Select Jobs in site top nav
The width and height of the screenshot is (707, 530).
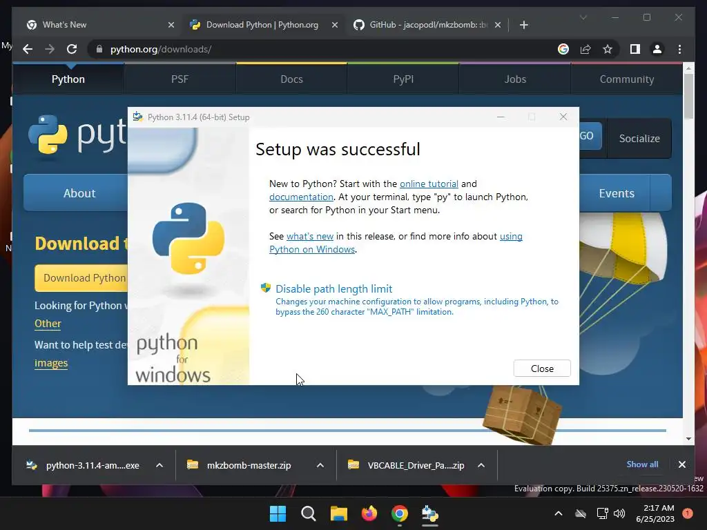click(x=515, y=79)
